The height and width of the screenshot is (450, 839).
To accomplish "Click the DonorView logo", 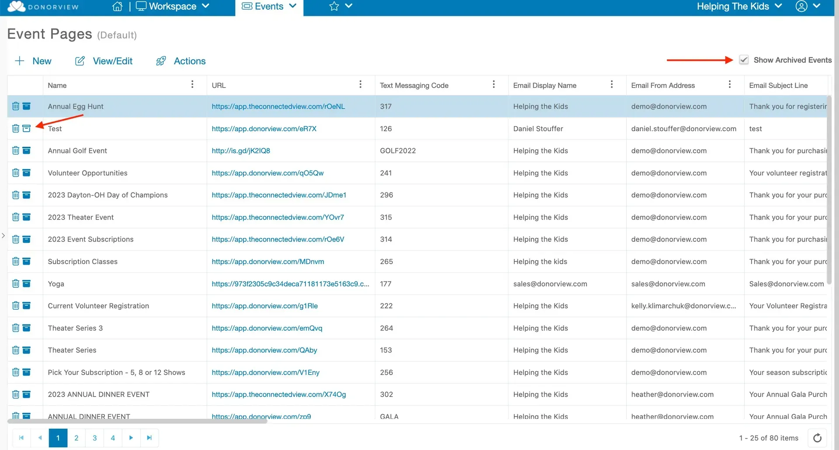I will tap(43, 7).
